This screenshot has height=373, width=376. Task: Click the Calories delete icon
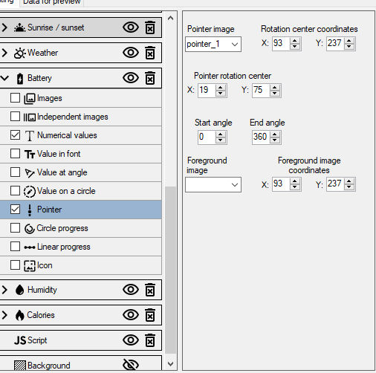150,315
